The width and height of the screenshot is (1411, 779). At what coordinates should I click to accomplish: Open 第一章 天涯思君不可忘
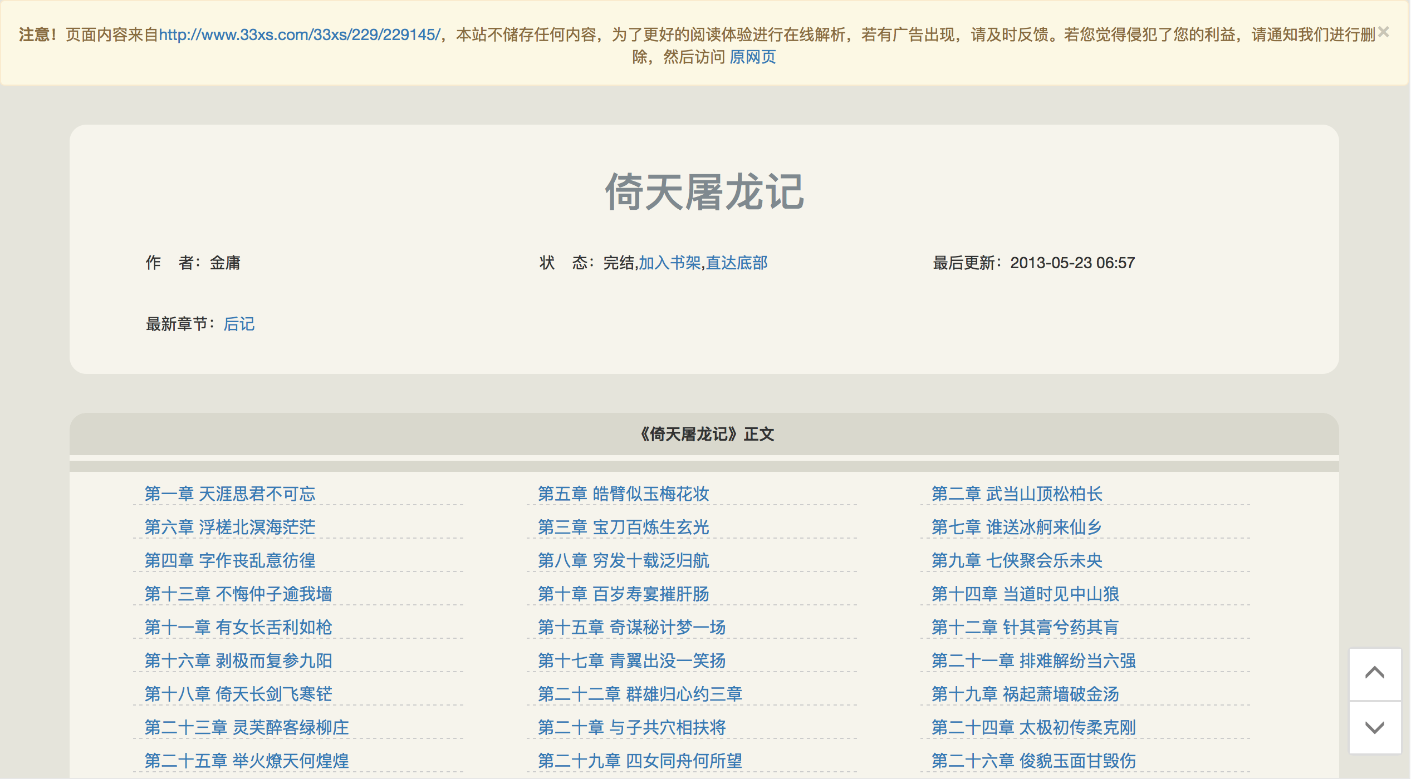(x=230, y=494)
